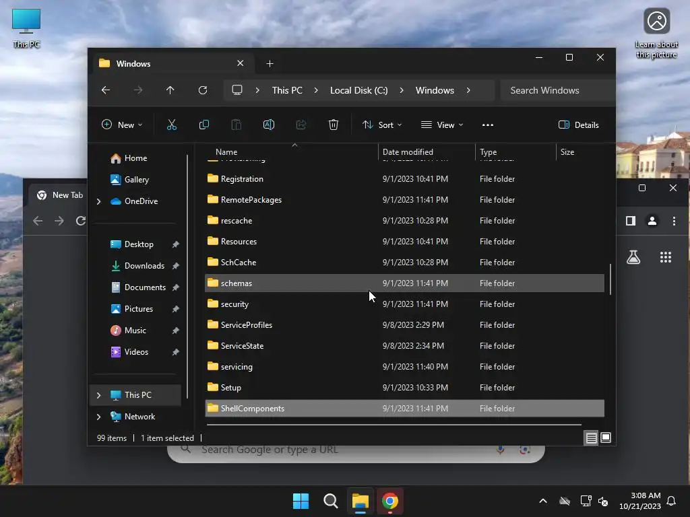
Task: Click File Explorer in the taskbar
Action: pos(360,501)
